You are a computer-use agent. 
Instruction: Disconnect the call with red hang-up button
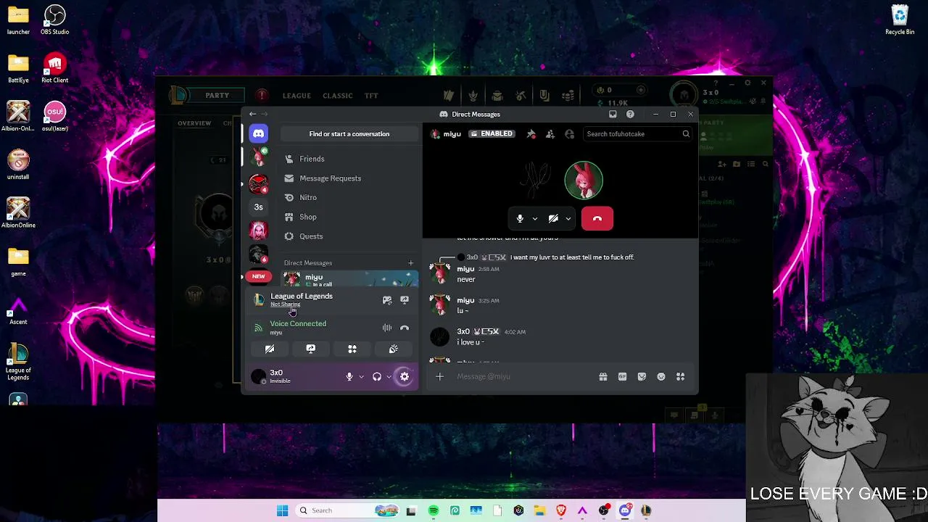pos(597,218)
